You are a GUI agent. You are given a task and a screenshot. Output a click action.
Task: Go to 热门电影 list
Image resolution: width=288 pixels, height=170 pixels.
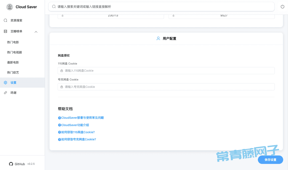[22, 42]
